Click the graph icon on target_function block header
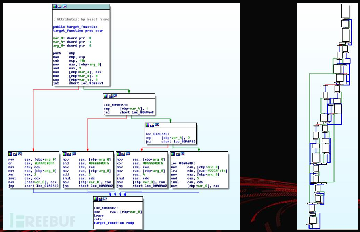Image resolution: width=360 pixels, height=232 pixels. (x=64, y=7)
